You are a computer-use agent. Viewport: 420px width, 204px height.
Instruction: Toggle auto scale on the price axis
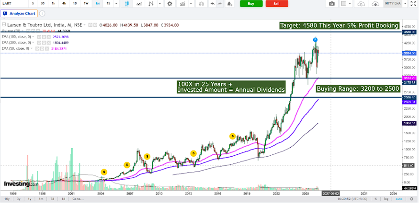pyautogui.click(x=399, y=199)
